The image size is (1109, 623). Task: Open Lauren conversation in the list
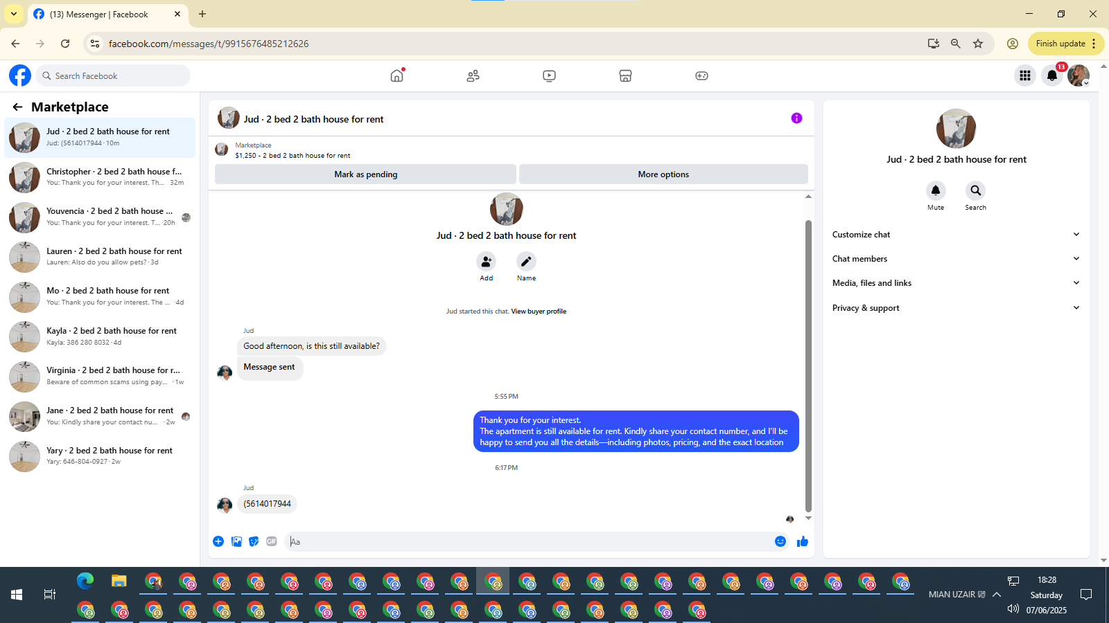(100, 257)
